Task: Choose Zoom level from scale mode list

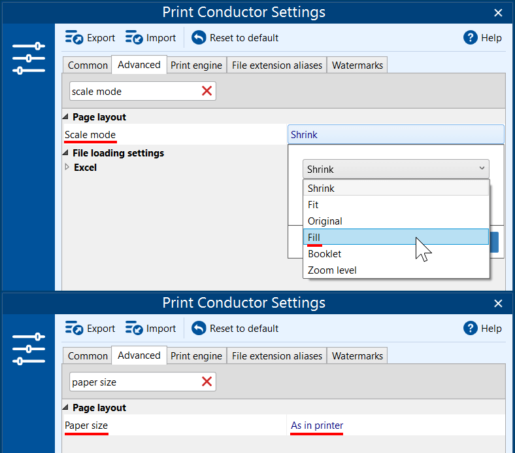Action: 396,270
